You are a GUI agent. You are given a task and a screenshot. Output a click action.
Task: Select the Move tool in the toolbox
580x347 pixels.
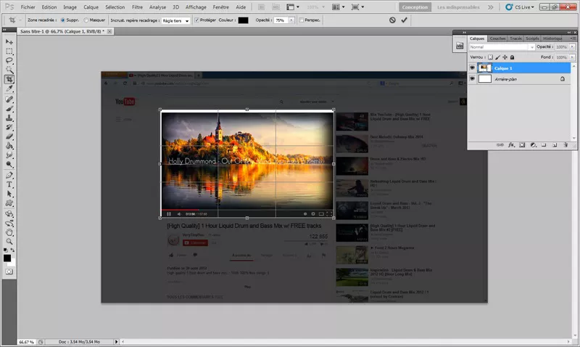[x=9, y=42]
